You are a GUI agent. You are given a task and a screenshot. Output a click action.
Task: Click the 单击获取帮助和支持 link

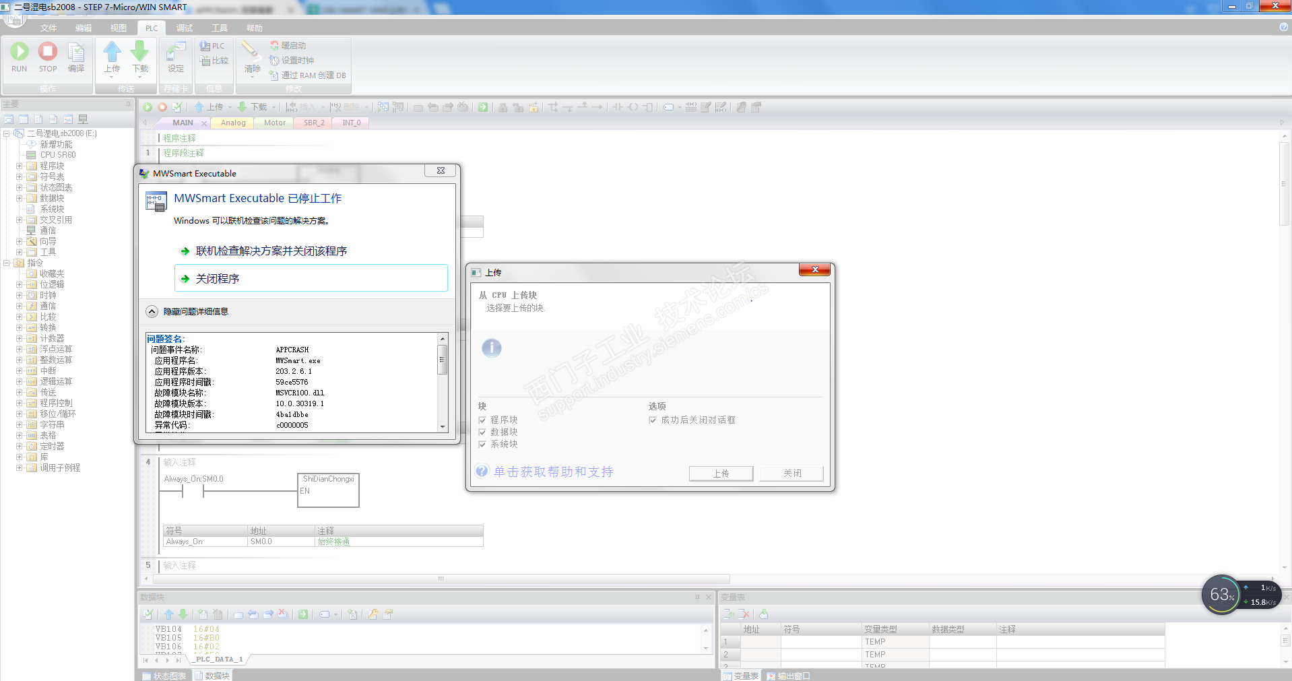pyautogui.click(x=553, y=472)
